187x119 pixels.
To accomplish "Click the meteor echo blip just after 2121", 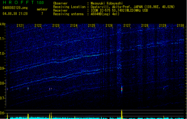I will click(x=28, y=88).
